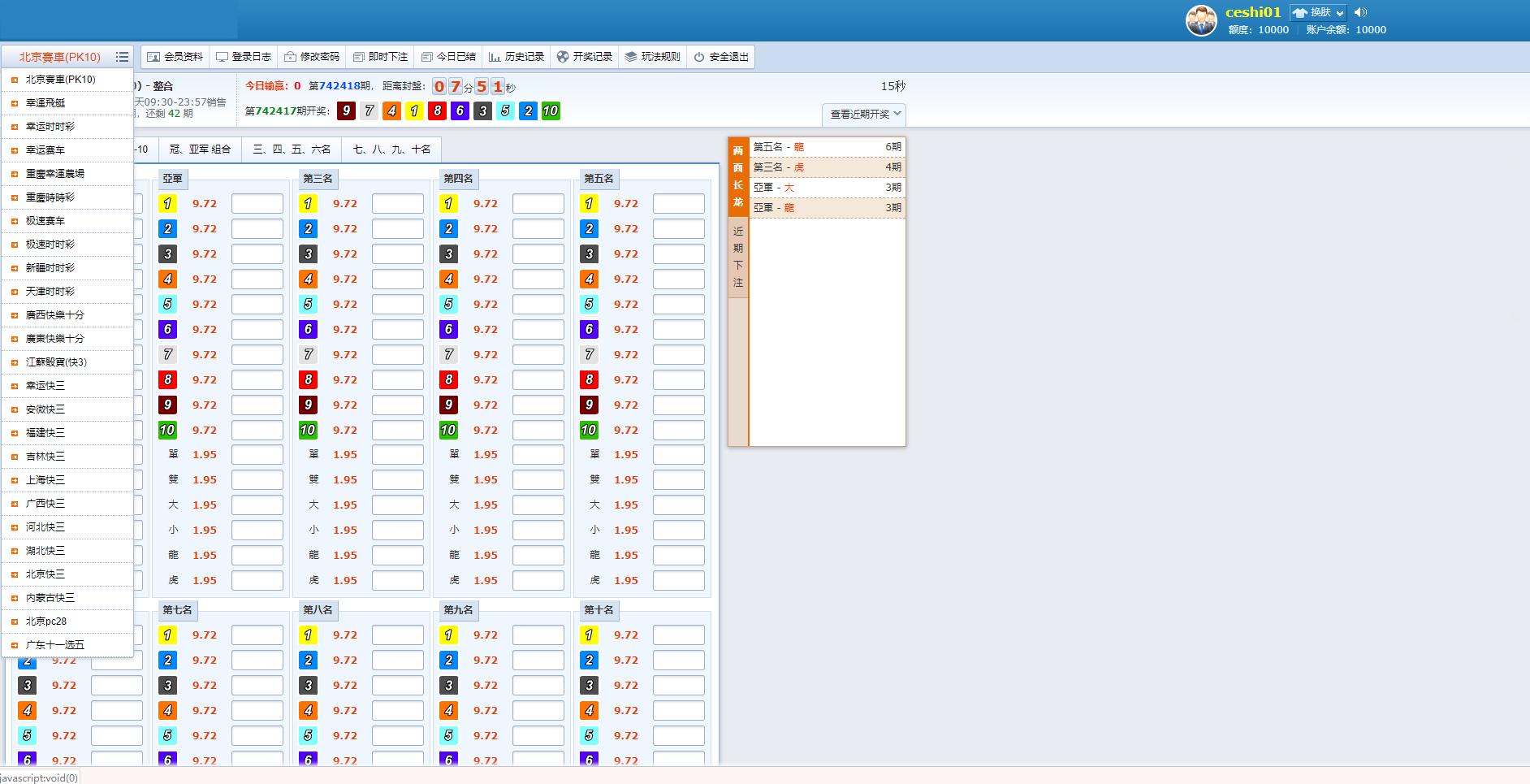Collapse the 北京赛车(PK10) game selector

tap(59, 57)
